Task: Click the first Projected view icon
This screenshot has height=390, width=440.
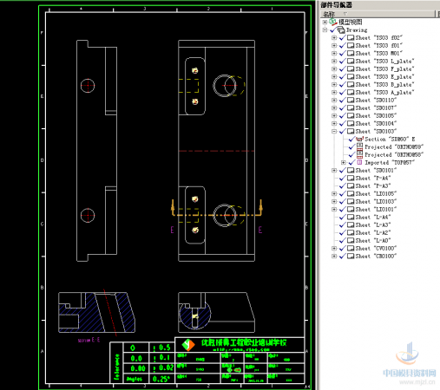Action: pos(359,146)
